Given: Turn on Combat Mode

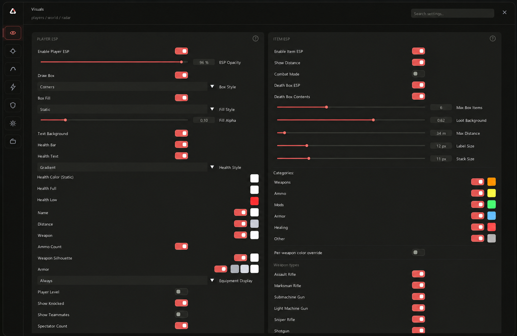Looking at the screenshot, I should (x=418, y=74).
